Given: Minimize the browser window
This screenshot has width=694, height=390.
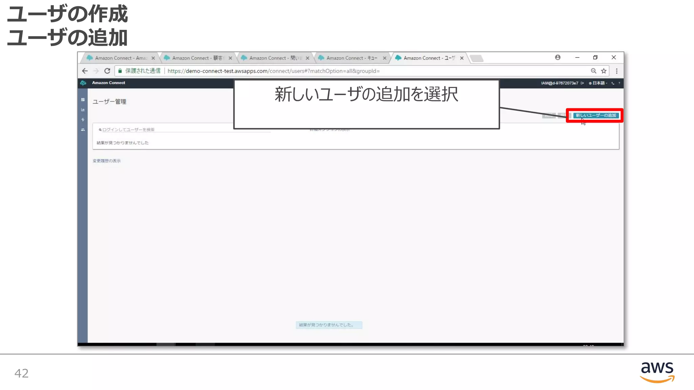Looking at the screenshot, I should (577, 58).
